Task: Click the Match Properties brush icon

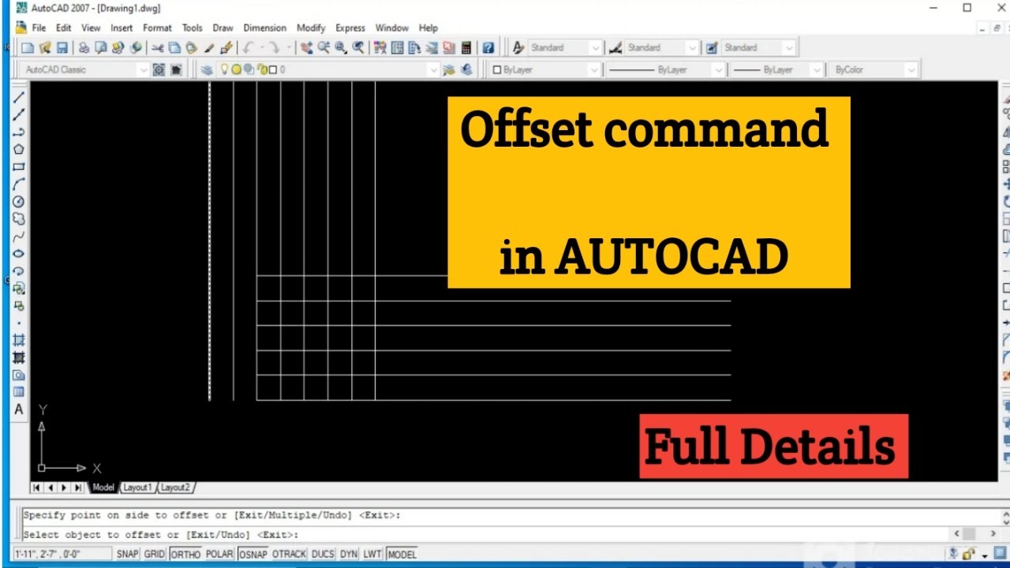Action: [209, 47]
